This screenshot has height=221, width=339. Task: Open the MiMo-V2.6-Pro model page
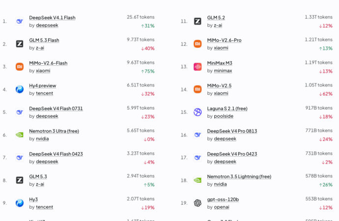(x=224, y=40)
